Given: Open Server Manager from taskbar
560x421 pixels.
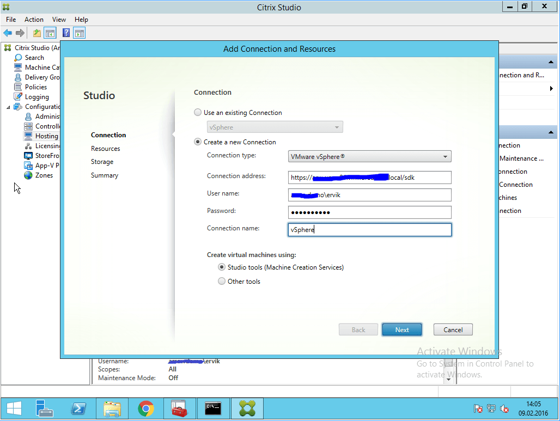Looking at the screenshot, I should [x=45, y=408].
